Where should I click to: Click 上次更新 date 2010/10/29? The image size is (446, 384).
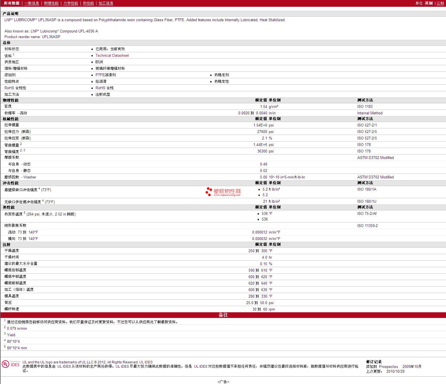[x=395, y=371]
